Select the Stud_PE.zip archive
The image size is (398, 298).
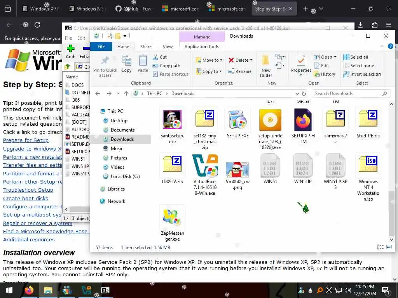coord(368,124)
